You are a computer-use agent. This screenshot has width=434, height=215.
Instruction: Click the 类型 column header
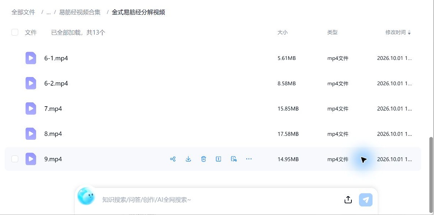[332, 32]
